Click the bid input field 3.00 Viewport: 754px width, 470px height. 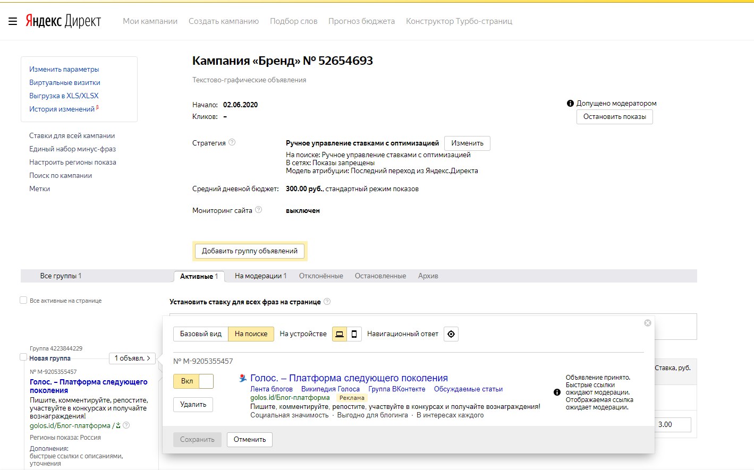pos(672,425)
